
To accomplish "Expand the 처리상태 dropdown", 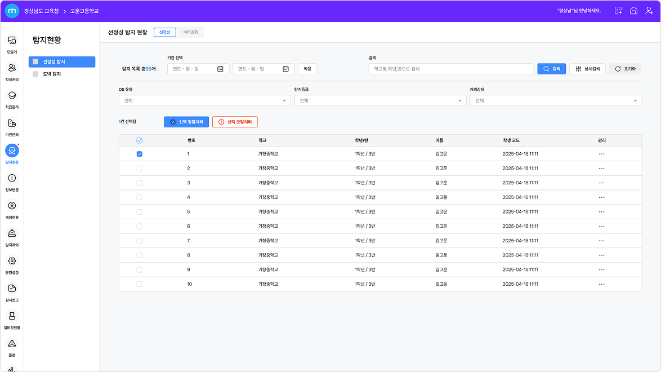I will coord(556,100).
